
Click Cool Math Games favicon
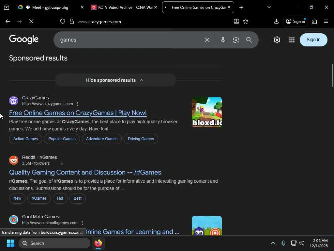pyautogui.click(x=14, y=220)
